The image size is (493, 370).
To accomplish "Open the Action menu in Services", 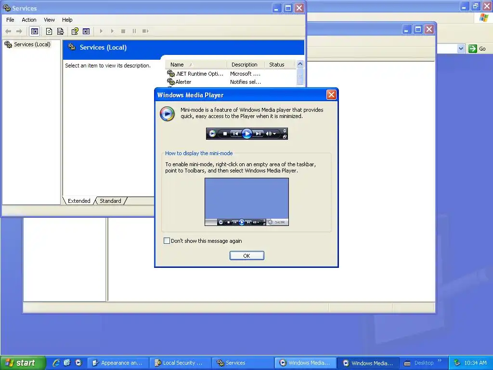I will (29, 20).
